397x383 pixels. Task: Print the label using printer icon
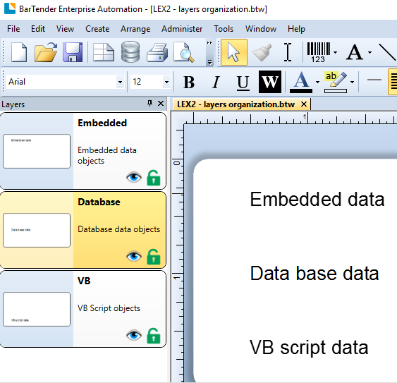pos(157,52)
